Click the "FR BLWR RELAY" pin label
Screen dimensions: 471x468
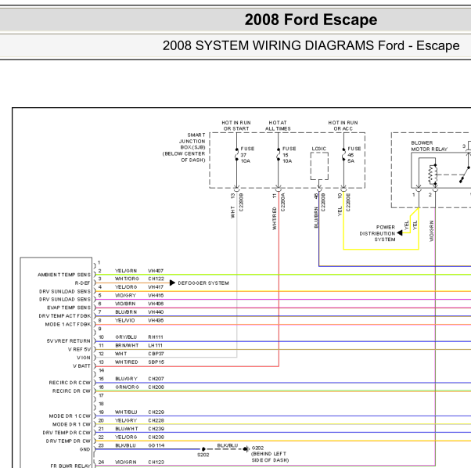point(70,466)
